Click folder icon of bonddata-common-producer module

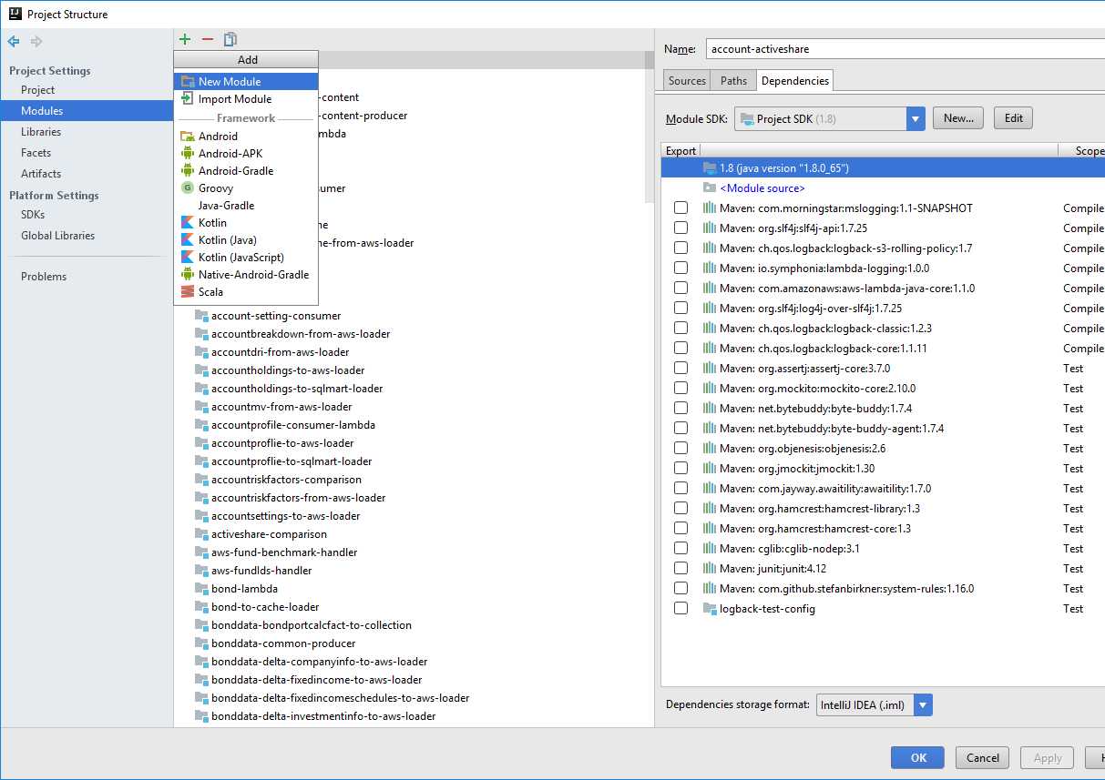201,643
